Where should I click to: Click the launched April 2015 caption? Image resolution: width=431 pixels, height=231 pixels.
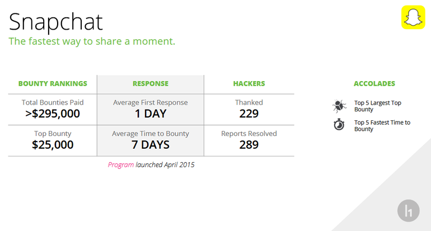[x=165, y=165]
